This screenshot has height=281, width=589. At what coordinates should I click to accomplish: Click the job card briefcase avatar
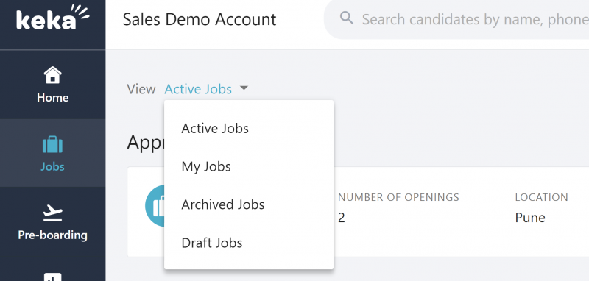point(155,205)
